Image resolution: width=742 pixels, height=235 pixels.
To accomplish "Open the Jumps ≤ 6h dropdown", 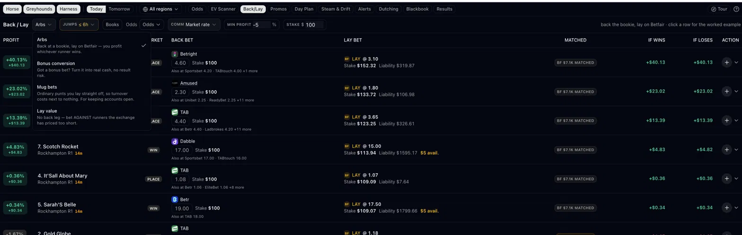I will pos(79,25).
